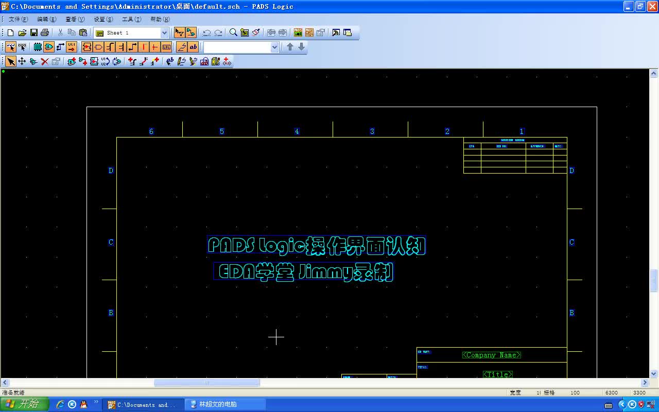Click the Create 2D Line pencil icon

click(x=181, y=61)
